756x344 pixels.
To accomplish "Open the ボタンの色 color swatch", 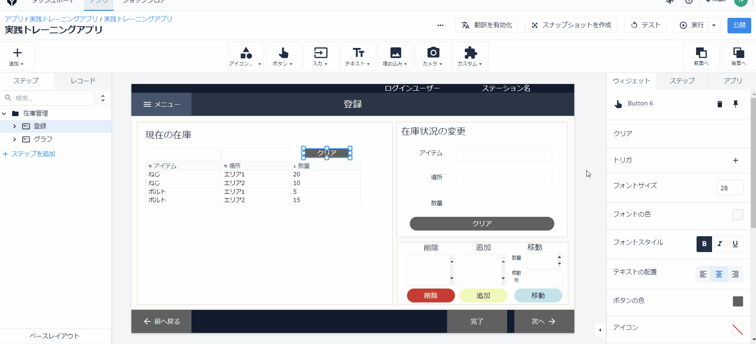I will pyautogui.click(x=737, y=301).
